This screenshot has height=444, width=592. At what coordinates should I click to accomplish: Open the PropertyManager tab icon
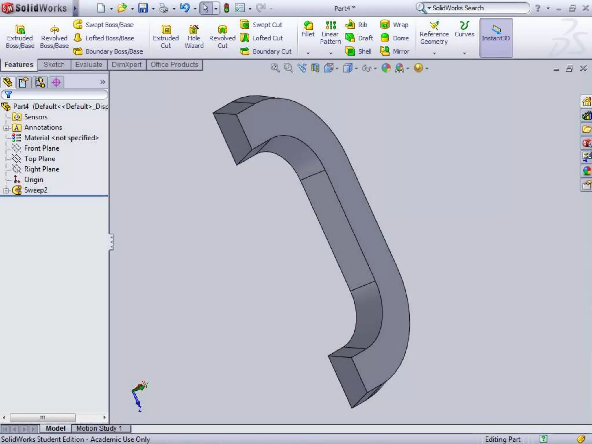pos(23,82)
